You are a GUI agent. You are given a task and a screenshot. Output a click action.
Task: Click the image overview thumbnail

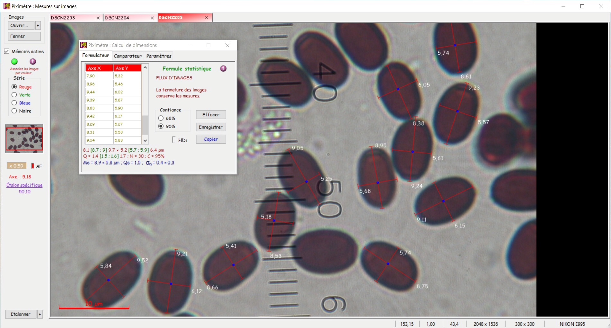[x=24, y=138]
